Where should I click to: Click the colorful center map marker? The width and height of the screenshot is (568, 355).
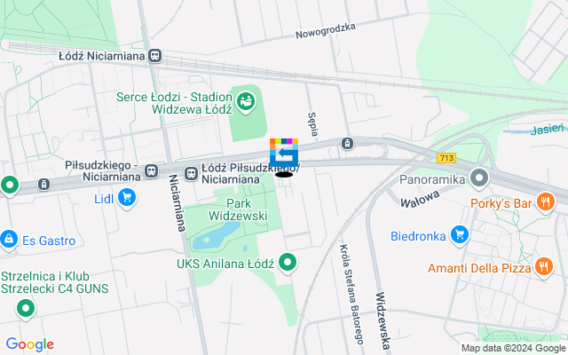(284, 152)
